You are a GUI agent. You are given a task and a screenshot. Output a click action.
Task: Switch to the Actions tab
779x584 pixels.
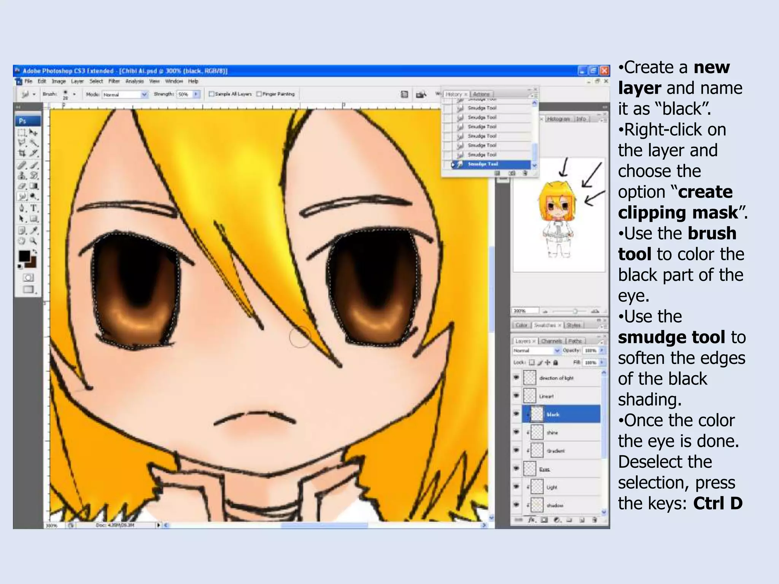point(482,94)
